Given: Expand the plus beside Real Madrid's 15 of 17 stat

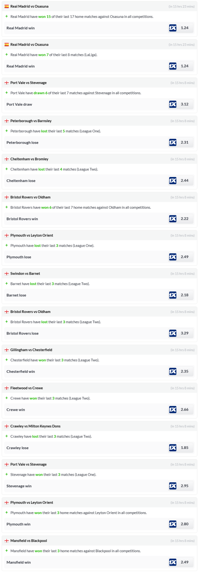Looking at the screenshot, I should click(x=7, y=17).
